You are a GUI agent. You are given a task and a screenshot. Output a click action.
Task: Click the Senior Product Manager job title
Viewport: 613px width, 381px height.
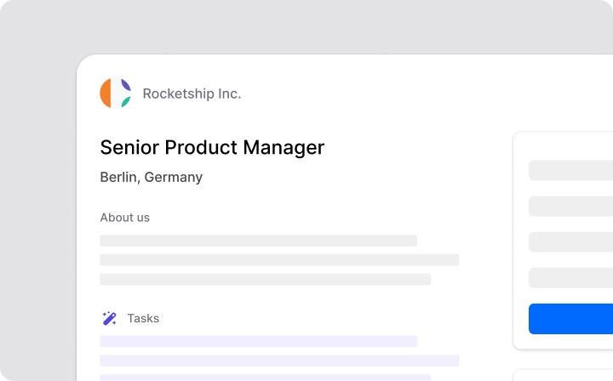coord(212,147)
